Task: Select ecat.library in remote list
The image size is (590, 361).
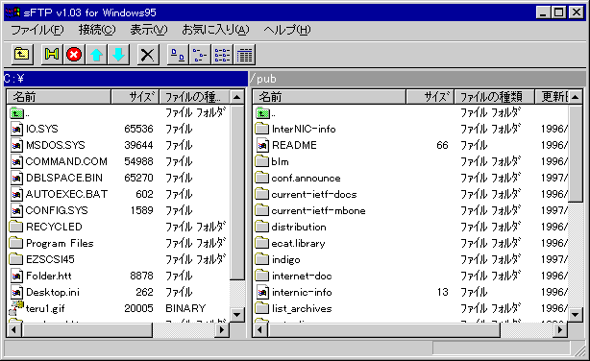Action: (298, 243)
